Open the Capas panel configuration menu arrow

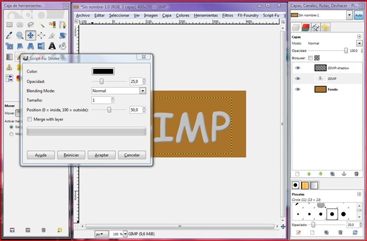click(x=360, y=37)
